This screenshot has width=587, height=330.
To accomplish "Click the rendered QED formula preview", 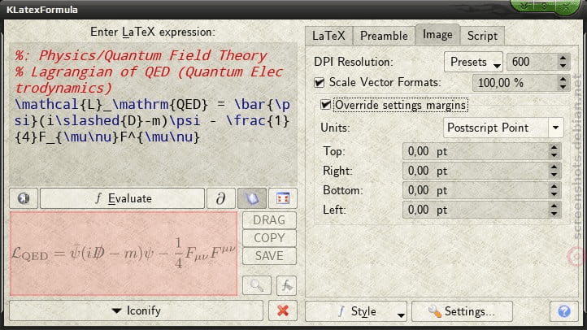I will (x=124, y=254).
